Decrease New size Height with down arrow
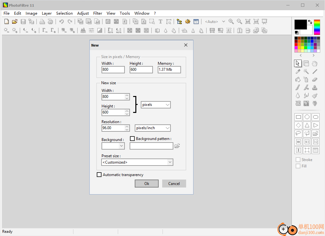Viewport: 325px width, 236px height. (x=127, y=114)
